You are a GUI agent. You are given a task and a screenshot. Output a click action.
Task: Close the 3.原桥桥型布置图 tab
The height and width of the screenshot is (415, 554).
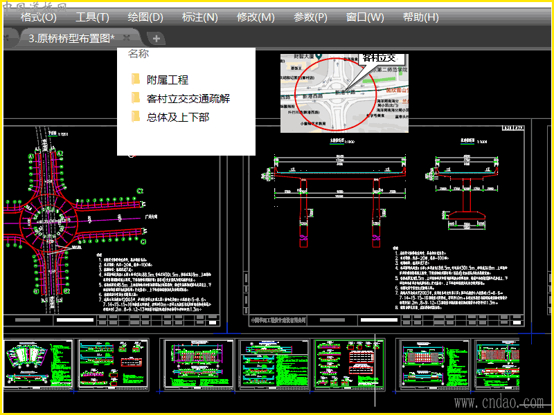click(127, 37)
